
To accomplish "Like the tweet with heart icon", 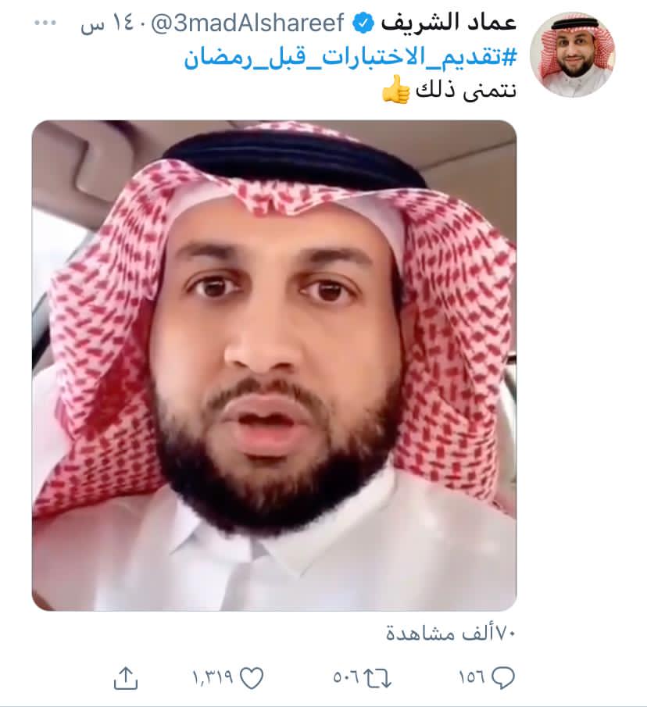I will (251, 677).
